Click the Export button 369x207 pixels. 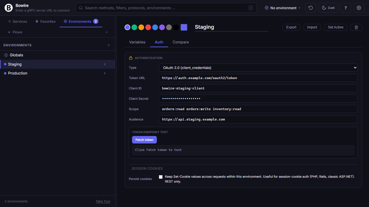point(291,27)
